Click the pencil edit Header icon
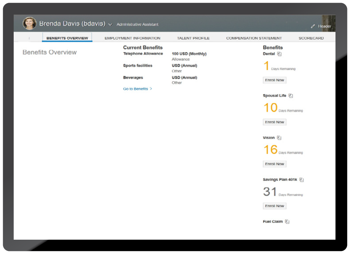Screen dimensions: 351x254 pos(313,26)
